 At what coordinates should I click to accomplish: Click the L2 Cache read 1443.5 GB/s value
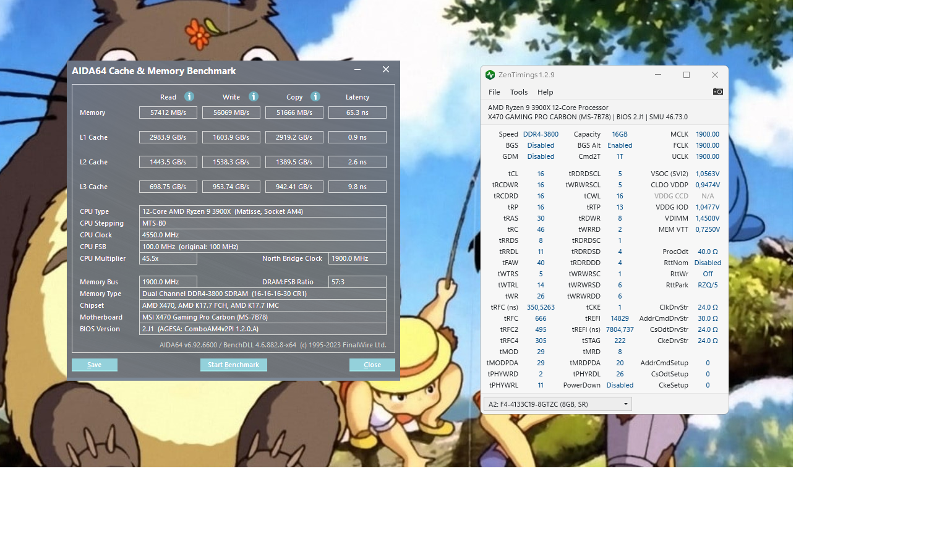(168, 162)
